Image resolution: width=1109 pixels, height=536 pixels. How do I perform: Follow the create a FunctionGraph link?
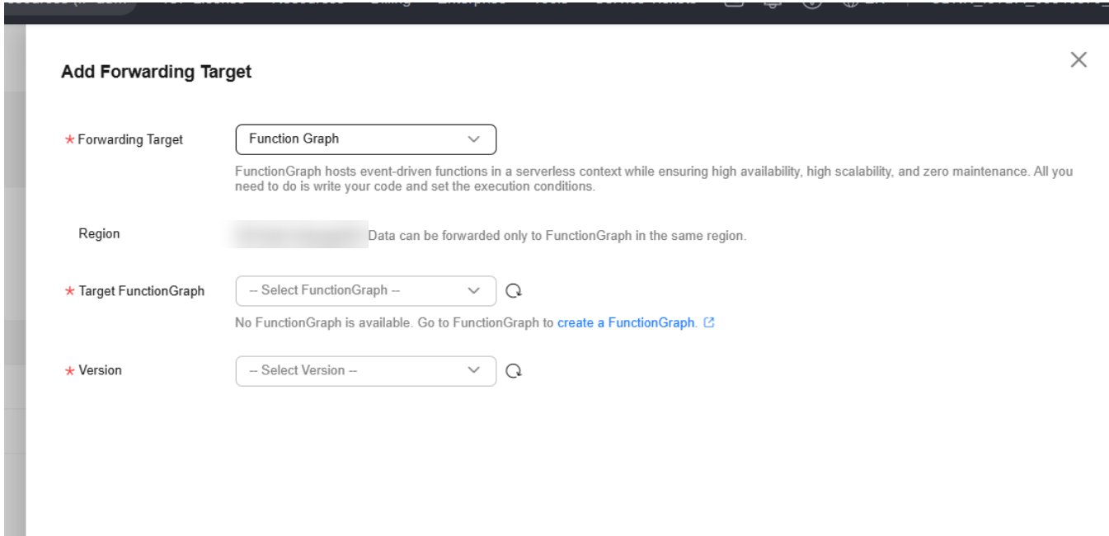(627, 323)
